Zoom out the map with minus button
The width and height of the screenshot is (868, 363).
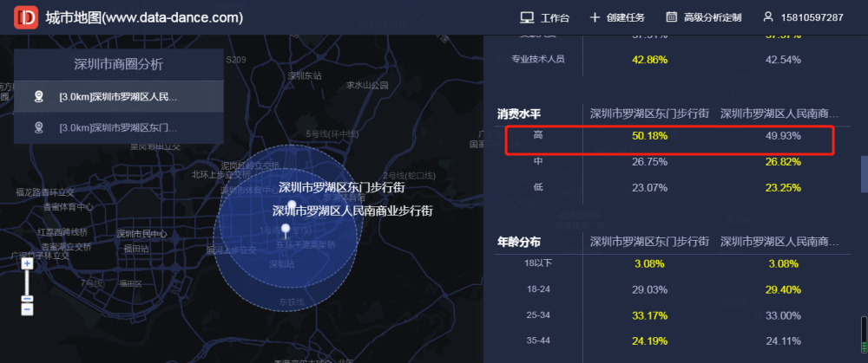click(27, 308)
